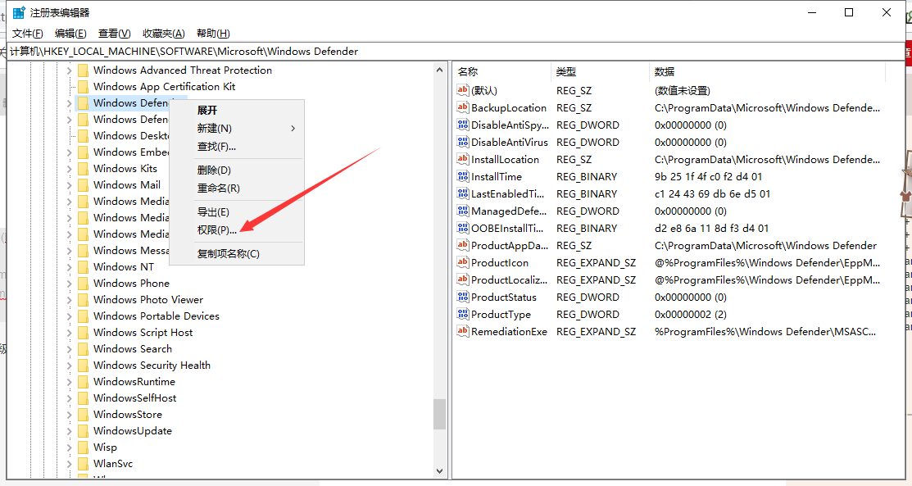Open the 文件(F) menu
Image resolution: width=912 pixels, height=486 pixels.
coord(27,34)
